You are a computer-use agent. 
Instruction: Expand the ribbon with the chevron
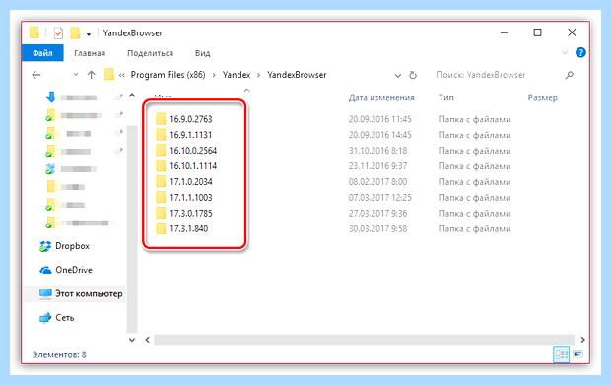564,52
